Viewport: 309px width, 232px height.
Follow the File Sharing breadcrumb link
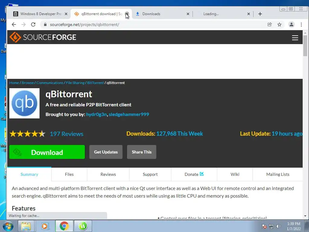point(75,83)
